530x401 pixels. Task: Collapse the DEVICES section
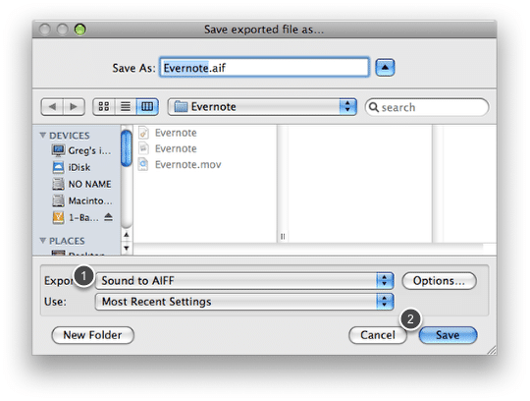point(42,136)
